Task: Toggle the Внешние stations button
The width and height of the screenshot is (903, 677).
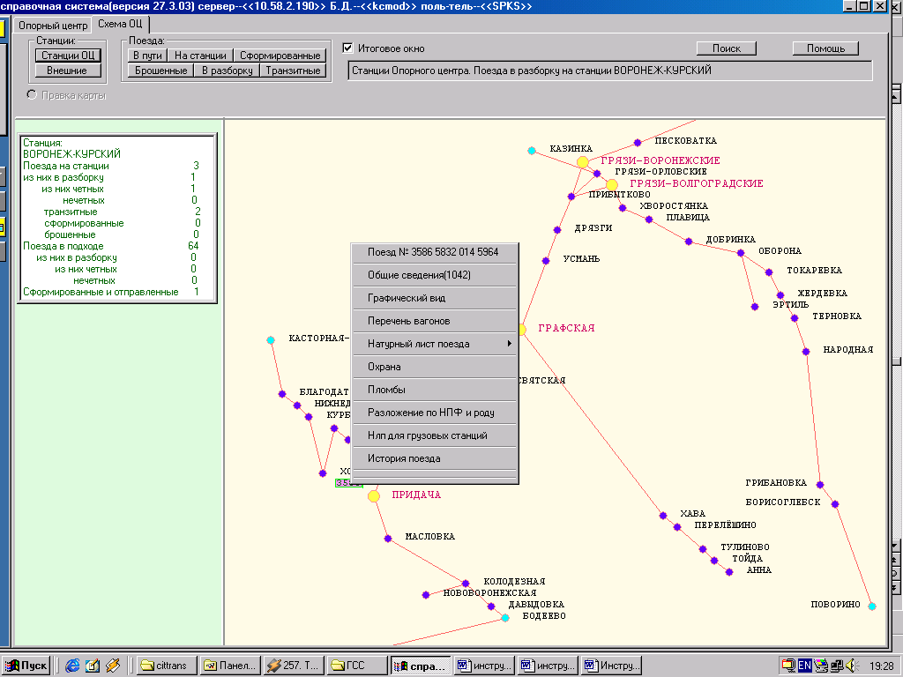Action: 68,71
